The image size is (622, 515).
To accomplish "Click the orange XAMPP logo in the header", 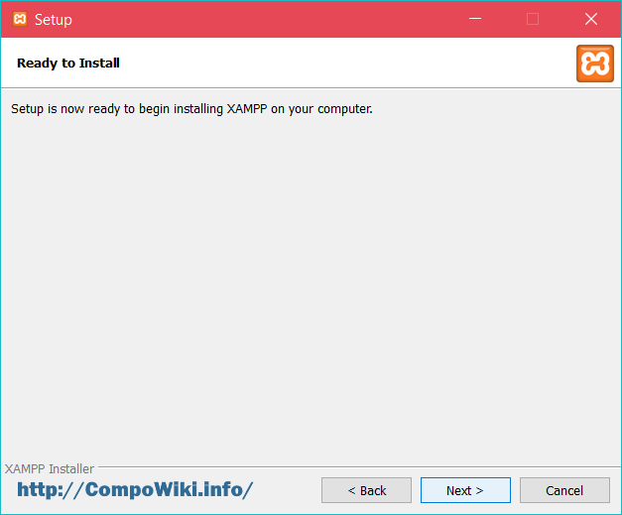I will coord(594,63).
